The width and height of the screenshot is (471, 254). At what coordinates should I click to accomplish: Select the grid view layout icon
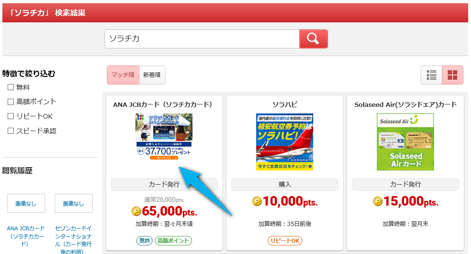[x=452, y=75]
